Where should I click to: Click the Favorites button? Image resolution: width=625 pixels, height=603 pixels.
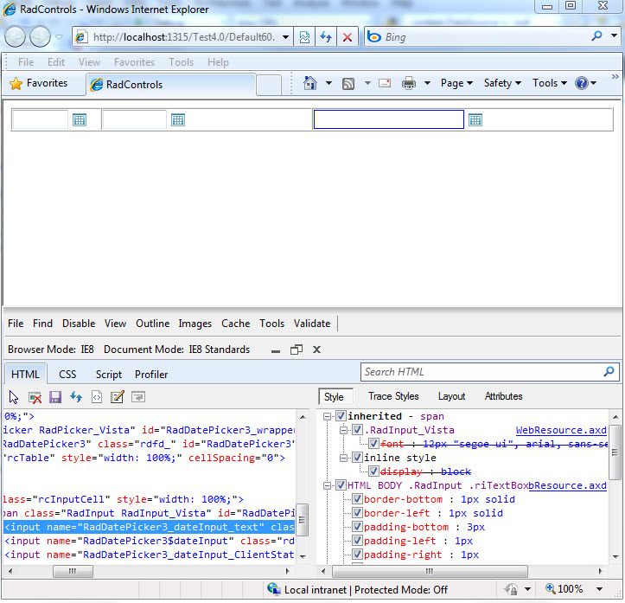(38, 84)
